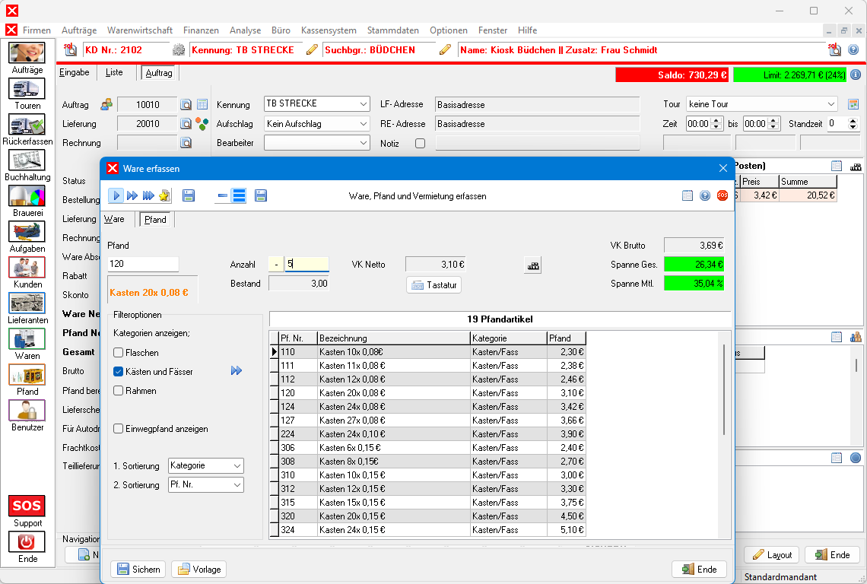Click the green Spanne Ges. field
Viewport: 867px width, 584px height.
(694, 264)
